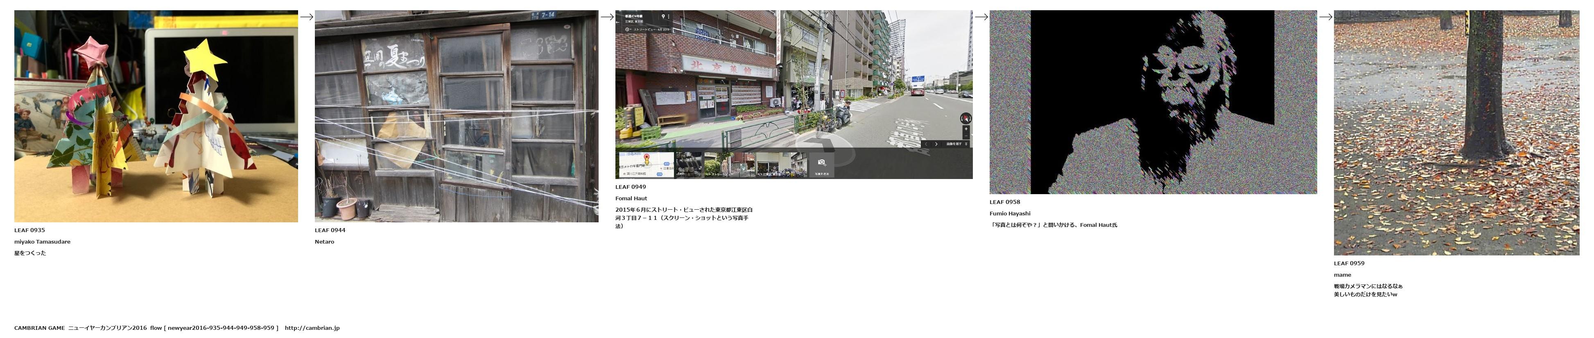The height and width of the screenshot is (338, 1594).
Task: Click the http://cambrian.jp link
Action: coord(312,328)
